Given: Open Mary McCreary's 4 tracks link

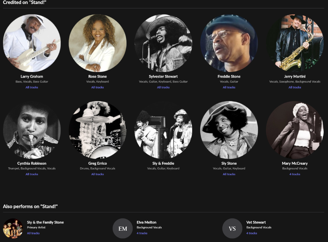Looking at the screenshot, I should (295, 174).
